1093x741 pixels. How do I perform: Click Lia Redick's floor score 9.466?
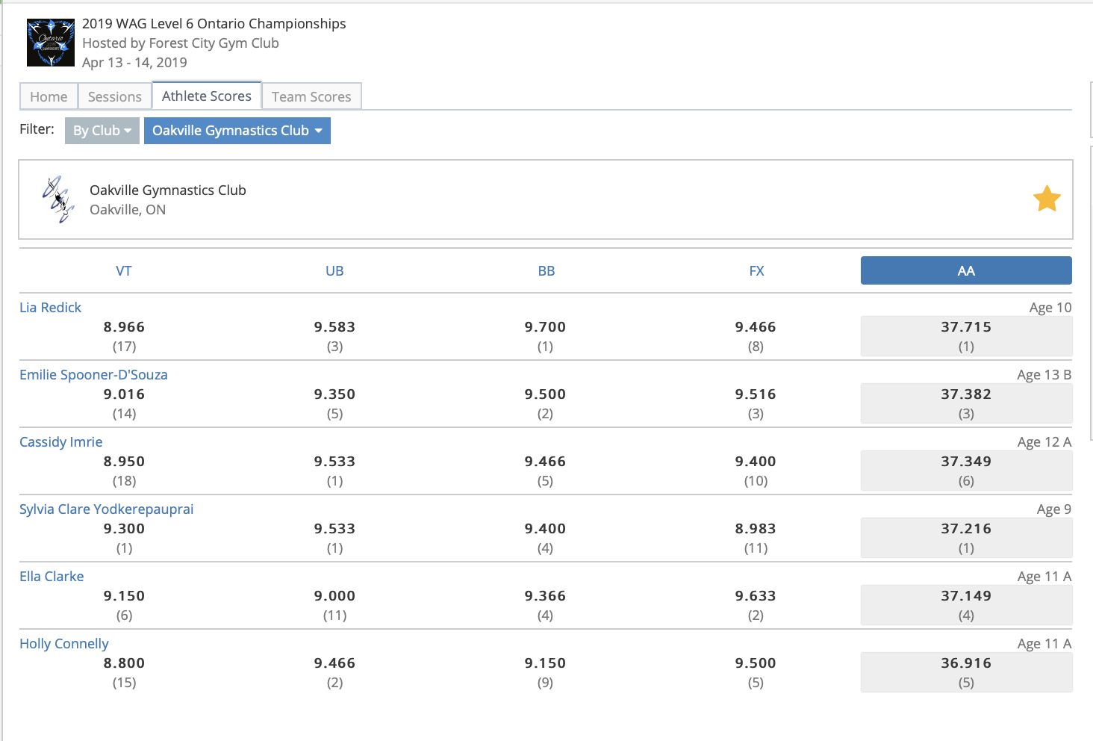[756, 327]
